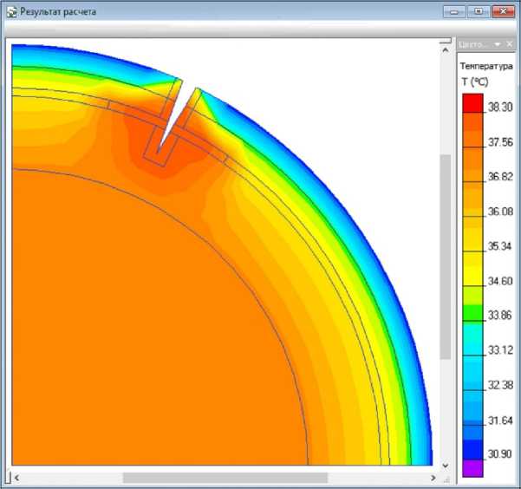Maximize the Результат расчета window
Screen dimensions: 521x489
pyautogui.click(x=478, y=12)
